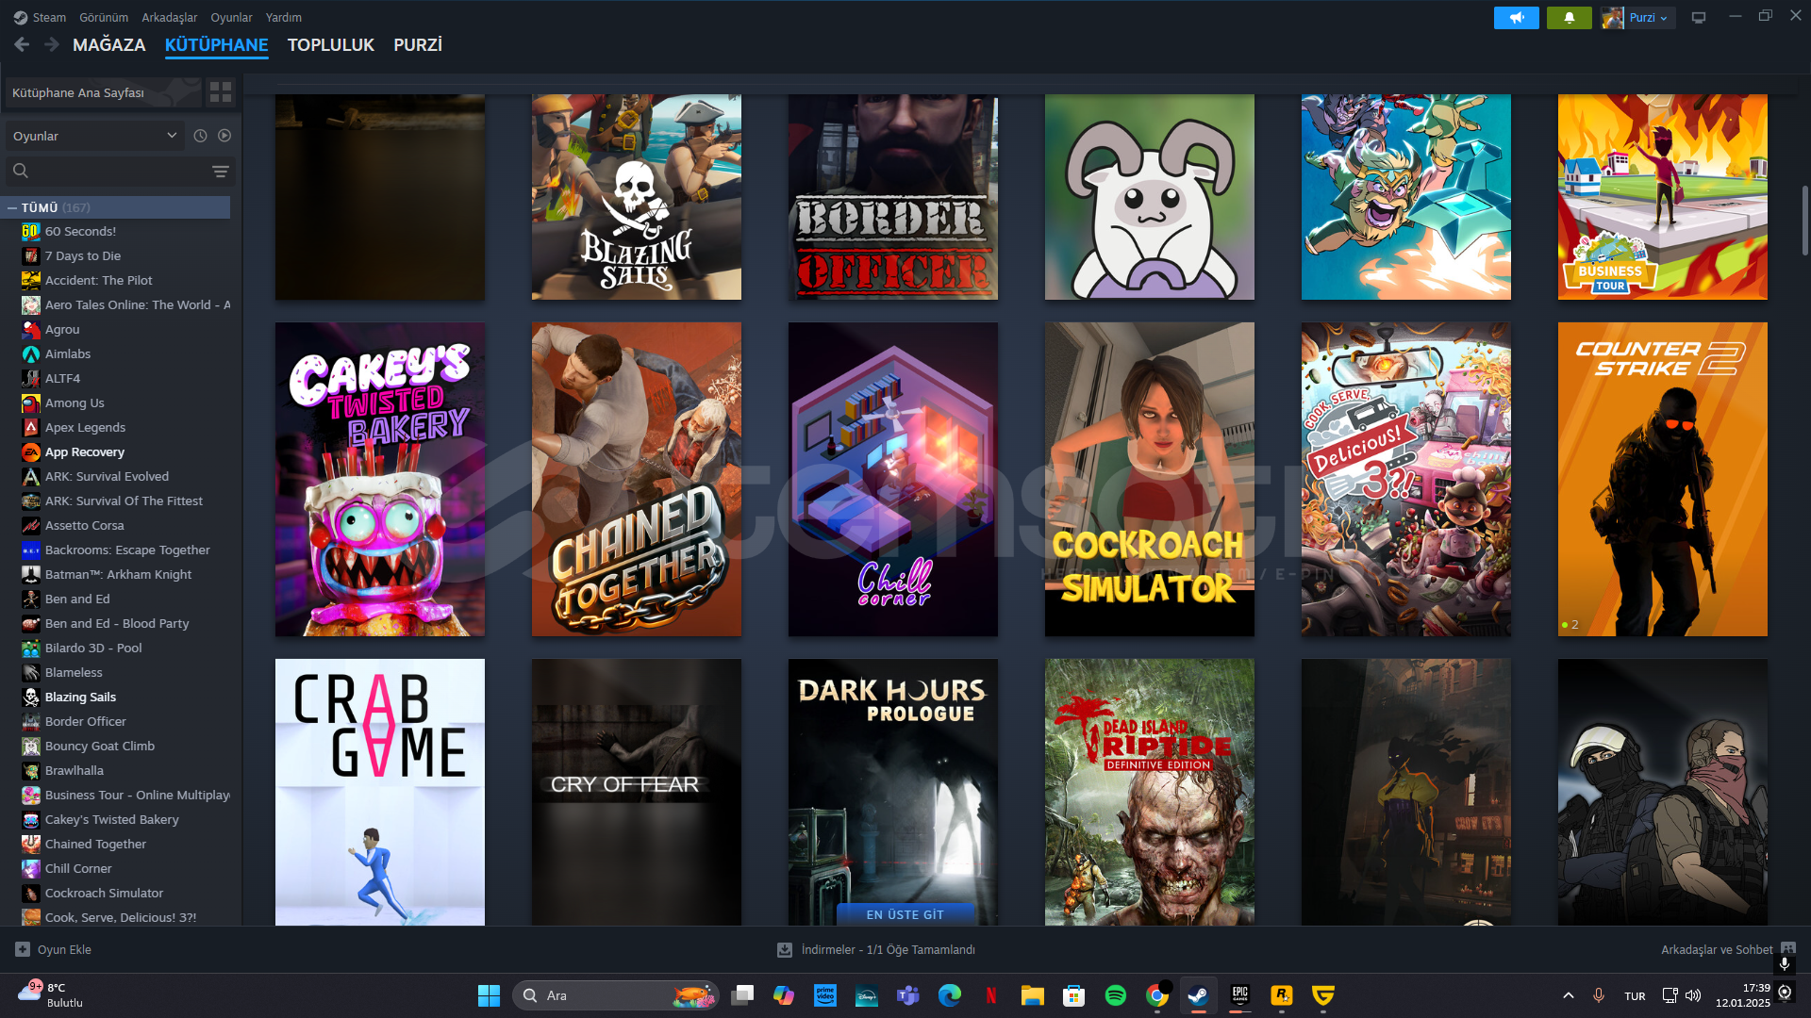Screen dimensions: 1811x1018
Task: Open advanced filter settings icon
Action: point(220,171)
